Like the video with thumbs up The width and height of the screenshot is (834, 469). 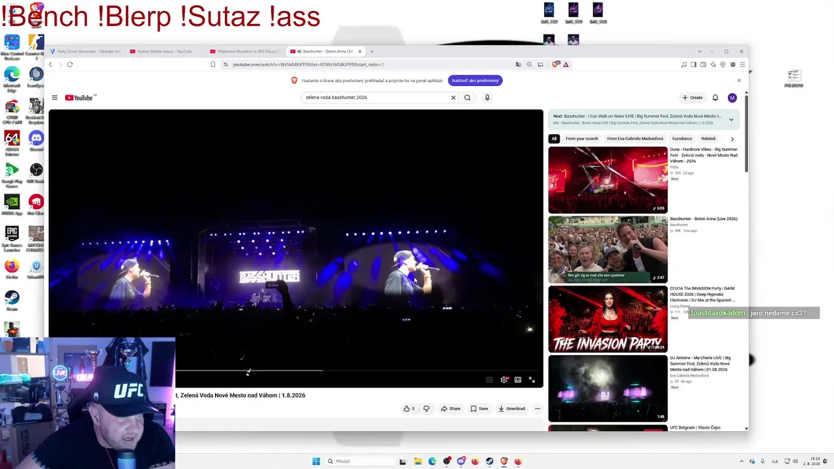[409, 409]
